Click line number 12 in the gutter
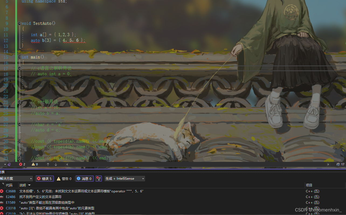 [6, 40]
